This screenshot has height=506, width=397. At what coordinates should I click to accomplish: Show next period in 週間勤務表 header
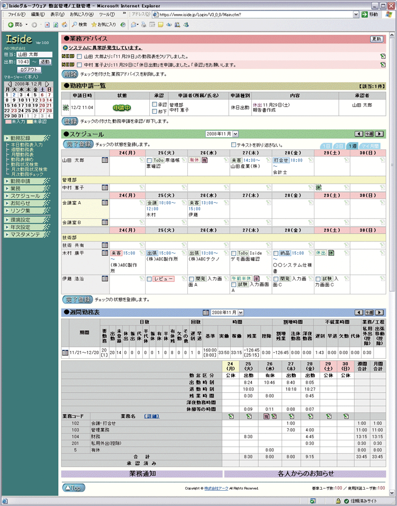tap(380, 312)
